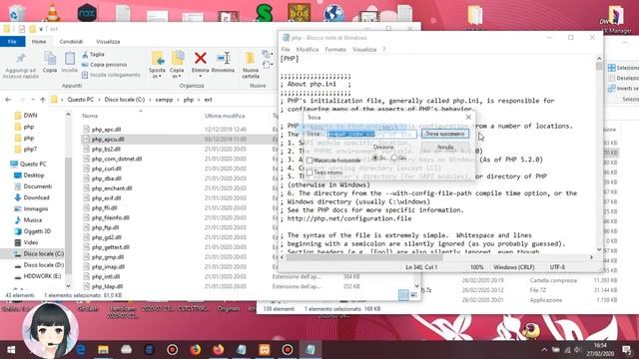Open the green S desktop icon
639x359 pixels.
[x=264, y=12]
